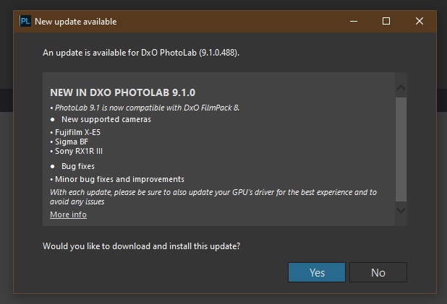Click the "NEW IN DXO PHOTOLAB 9.1.0" heading
447x304 pixels.
tap(122, 92)
